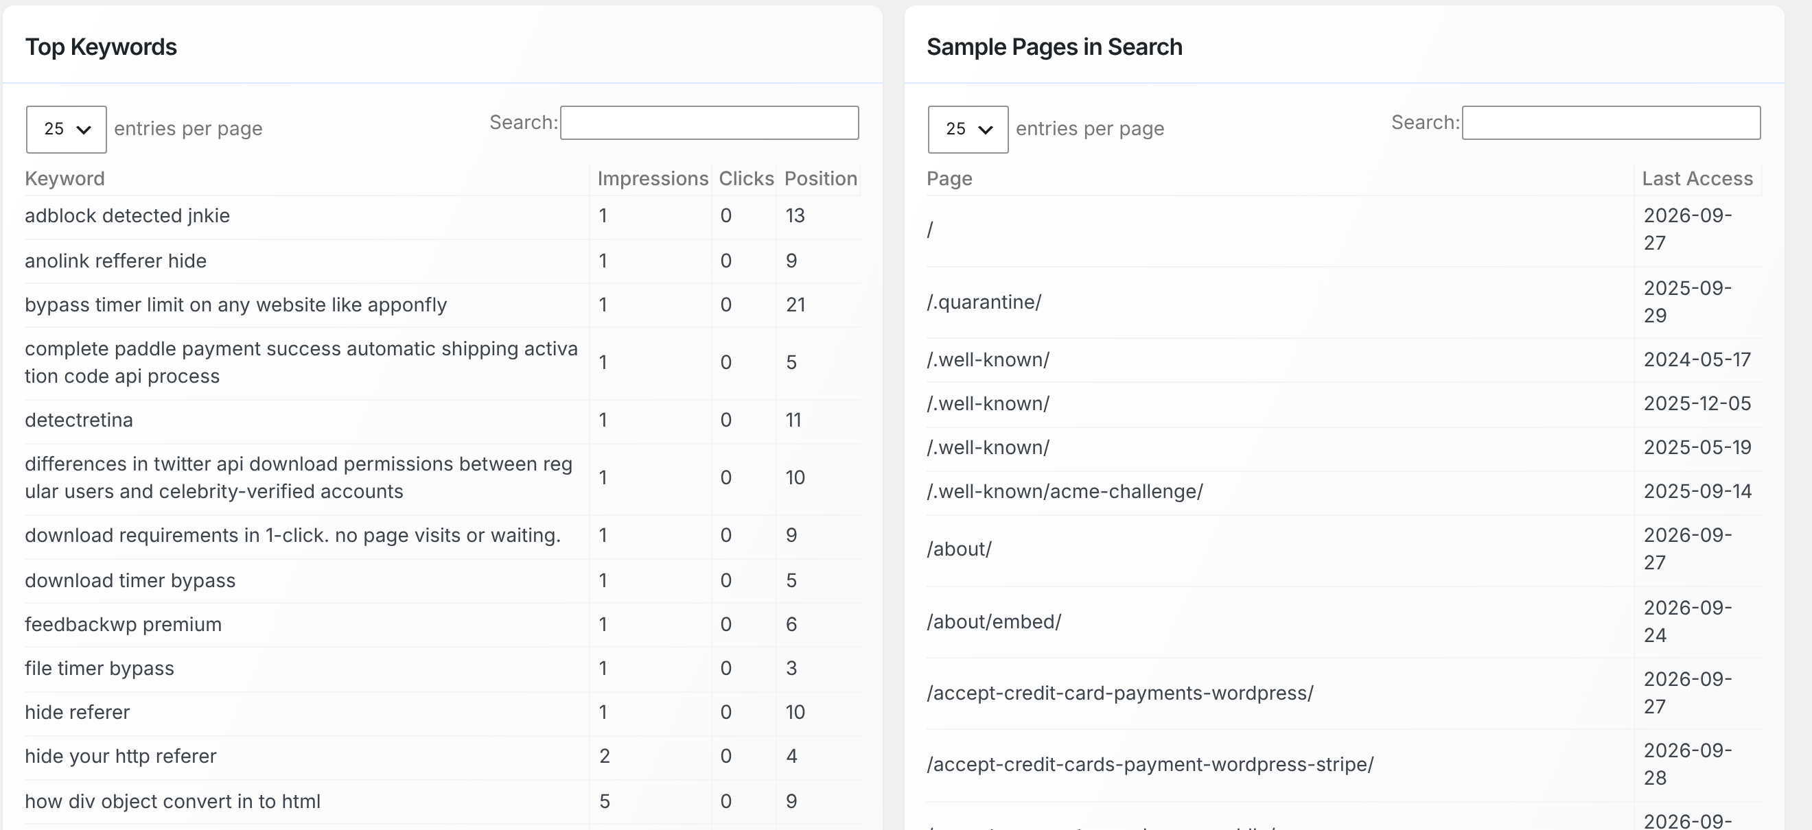The height and width of the screenshot is (830, 1812).
Task: Sort by the Page column header
Action: pos(949,178)
